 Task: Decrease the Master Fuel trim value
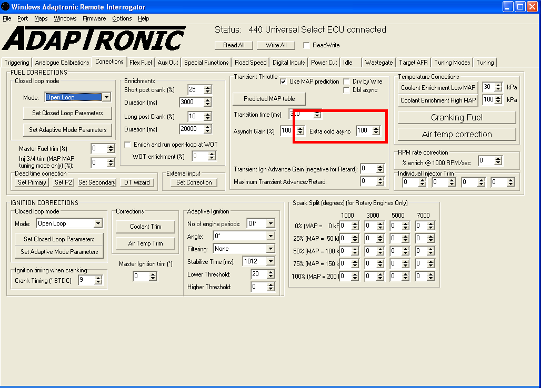[111, 151]
